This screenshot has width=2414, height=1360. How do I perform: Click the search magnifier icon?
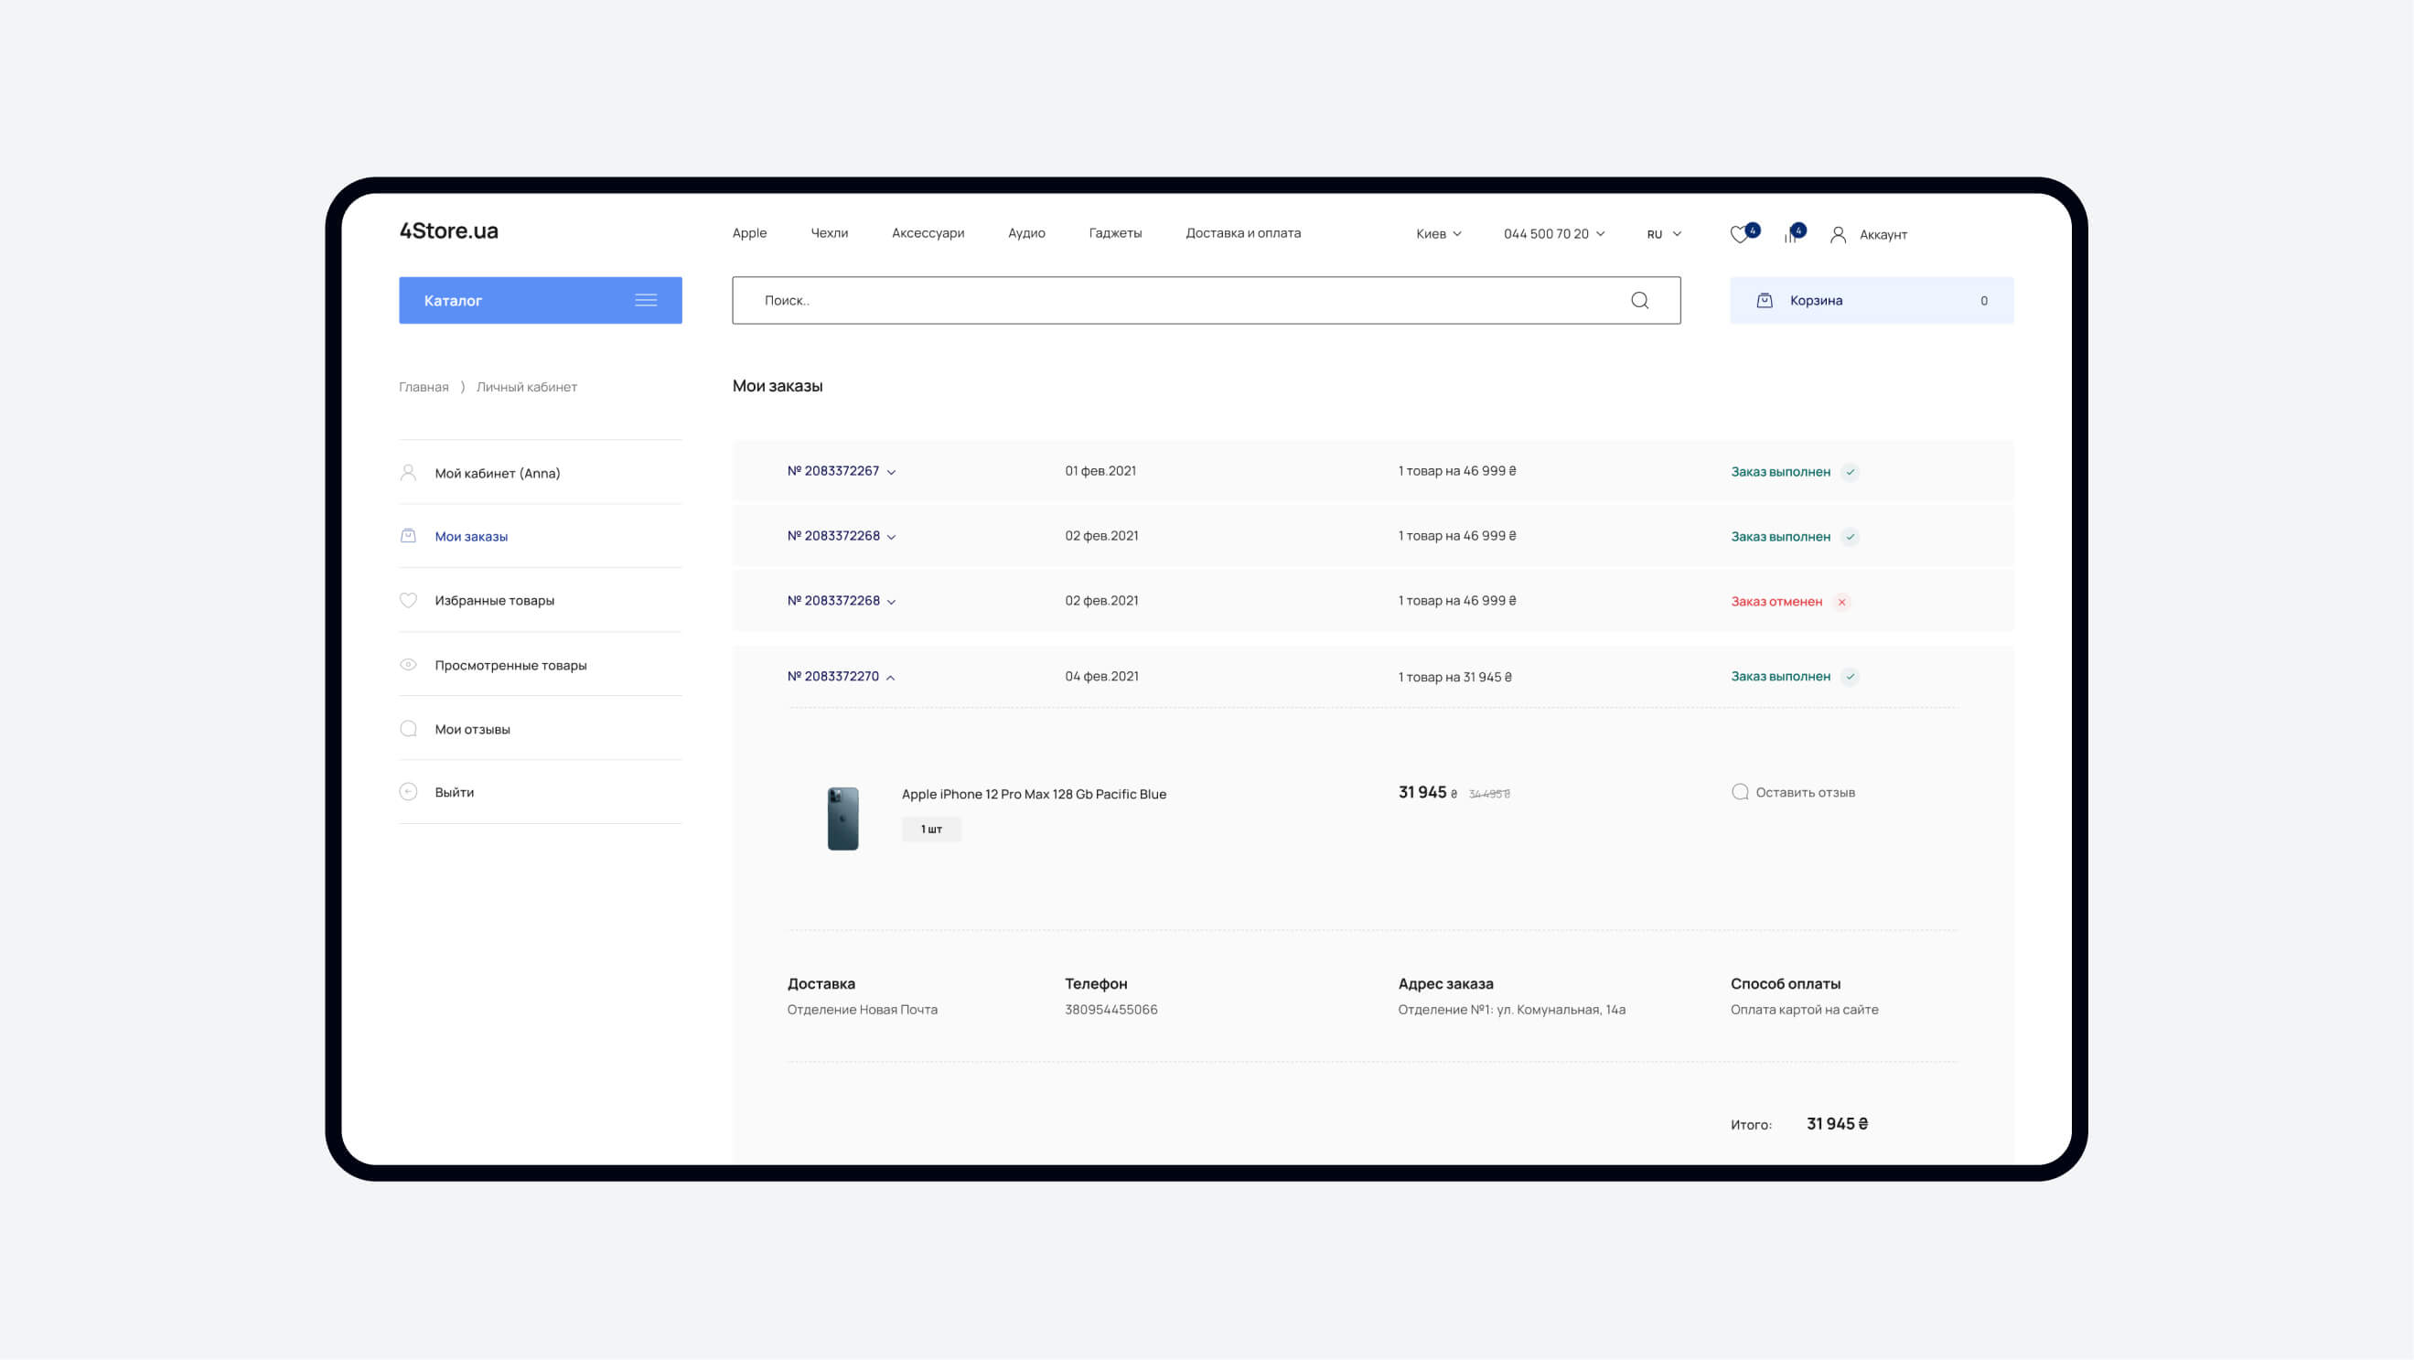(x=1639, y=301)
